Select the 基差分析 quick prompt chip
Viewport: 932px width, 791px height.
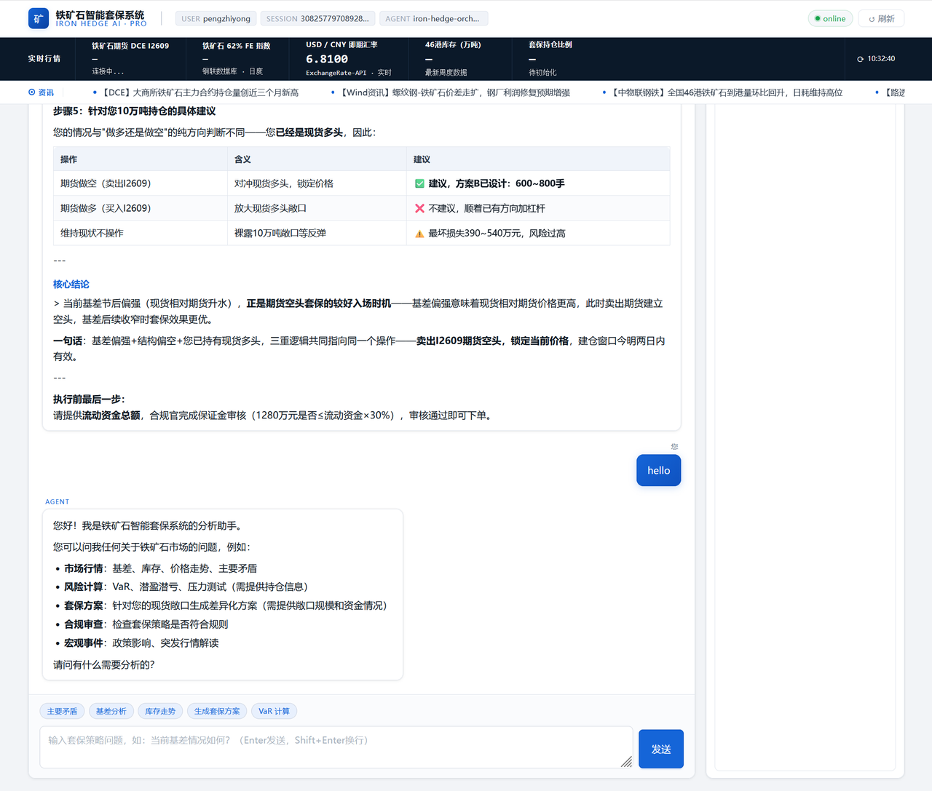111,711
